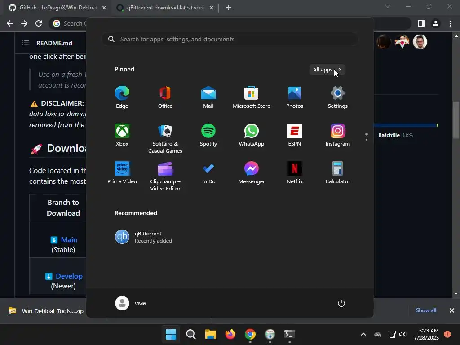The width and height of the screenshot is (460, 345).
Task: Launch Spotify from Start menu
Action: [x=208, y=135]
